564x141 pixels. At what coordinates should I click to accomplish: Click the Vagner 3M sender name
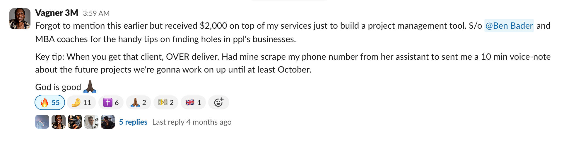(57, 13)
